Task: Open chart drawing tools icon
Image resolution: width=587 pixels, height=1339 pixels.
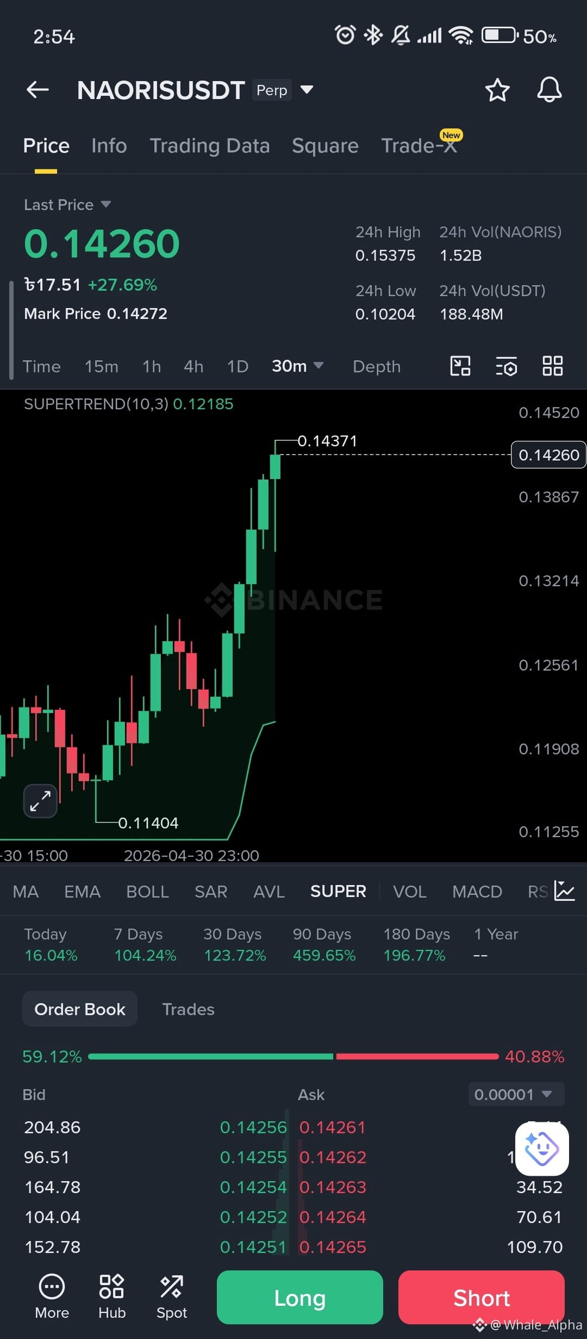Action: (460, 366)
